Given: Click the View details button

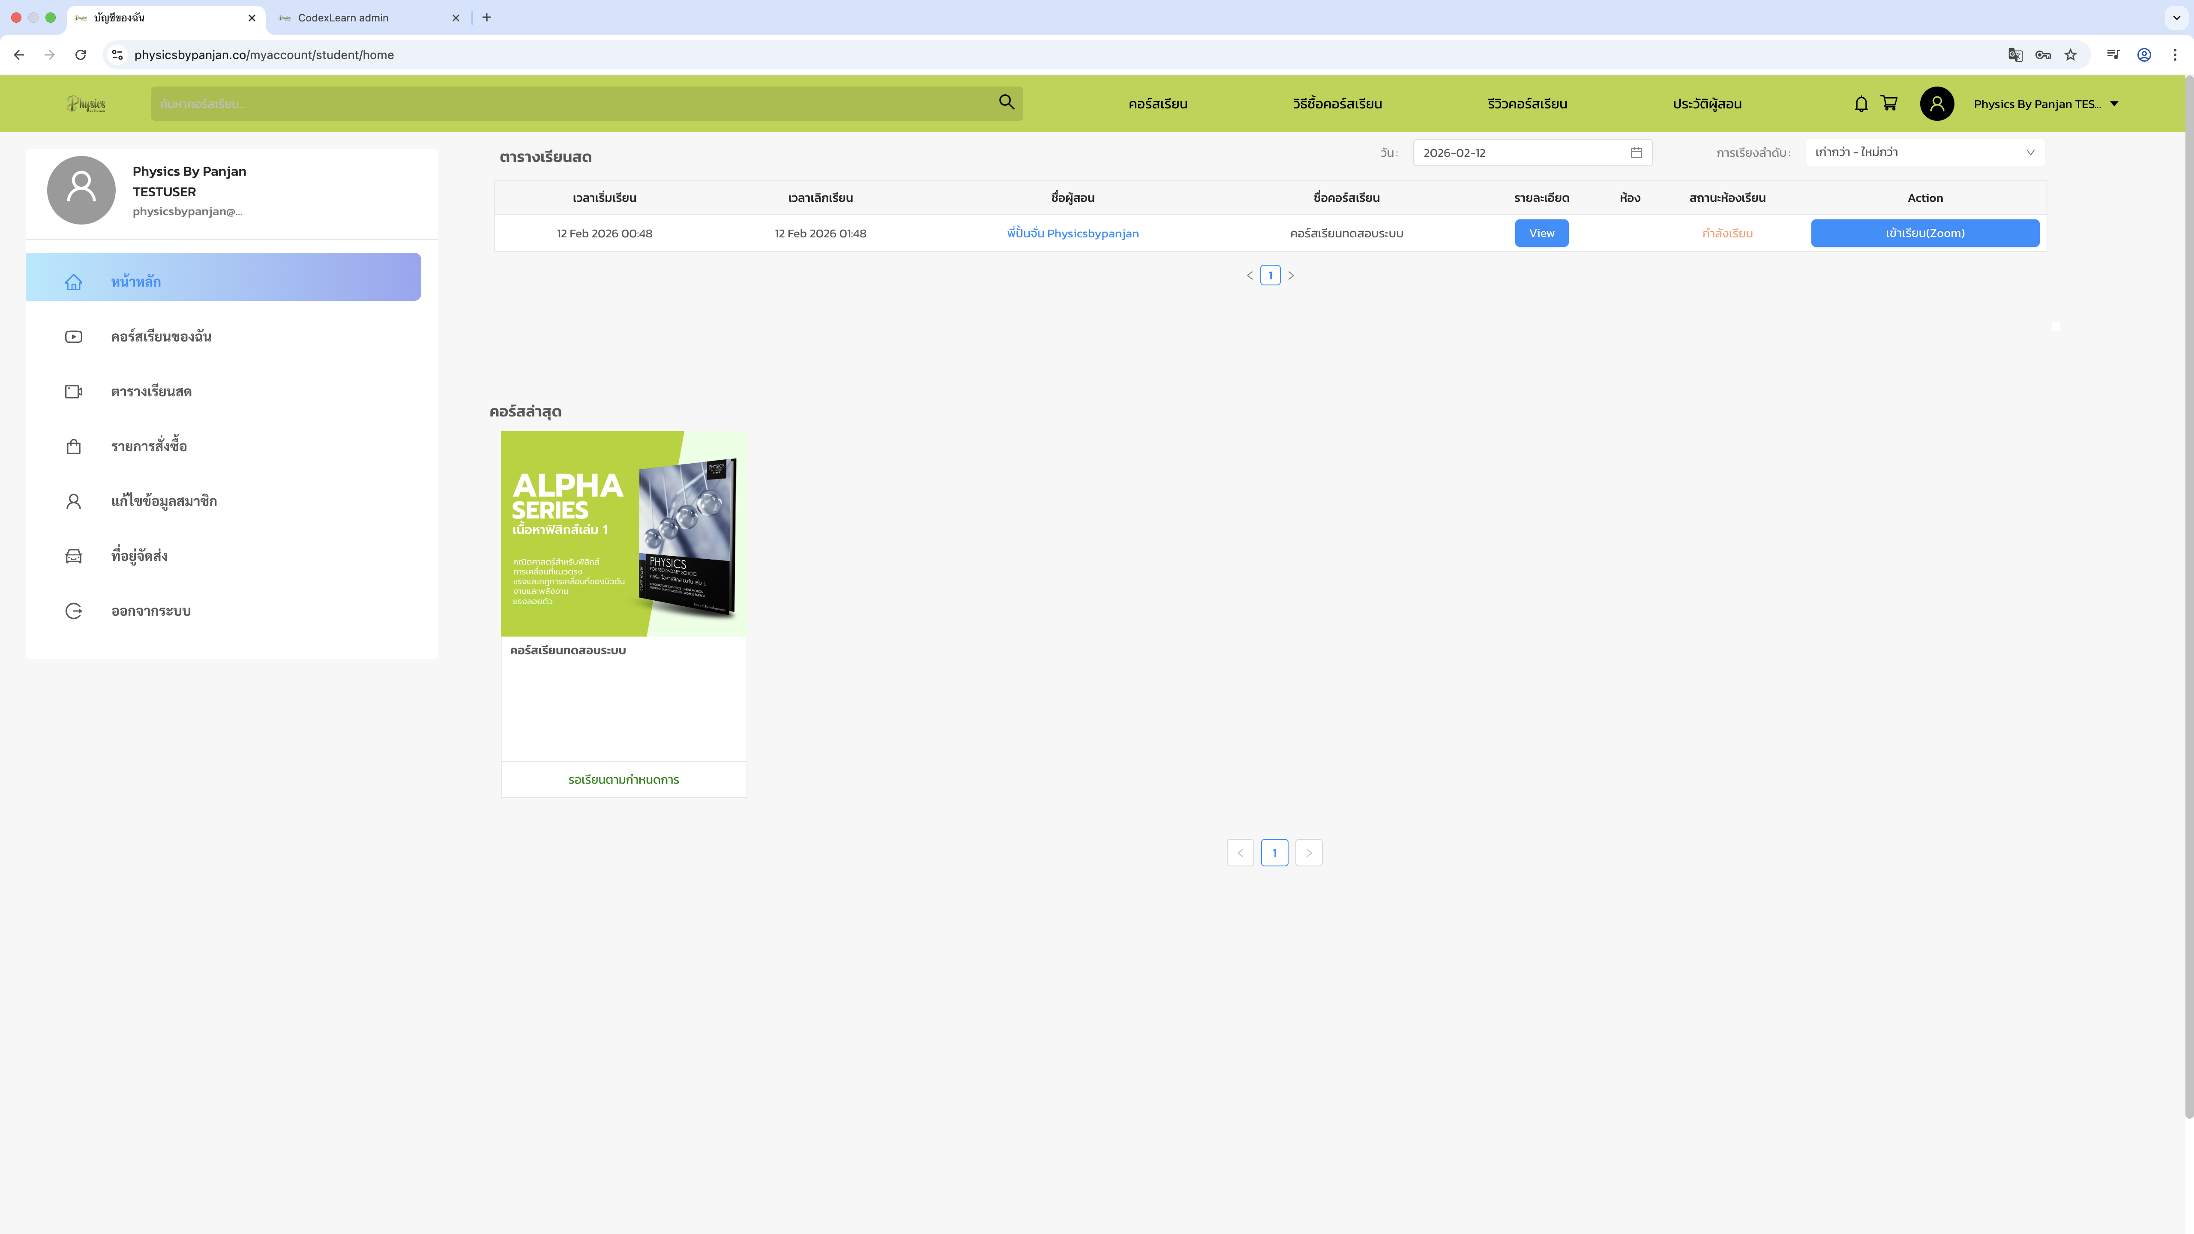Looking at the screenshot, I should tap(1541, 234).
